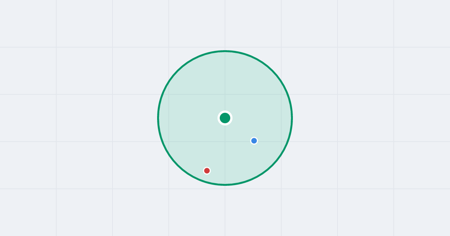Image resolution: width=450 pixels, height=236 pixels.
Task: Click the topmost point of the green circle outline
Action: [x=225, y=51]
